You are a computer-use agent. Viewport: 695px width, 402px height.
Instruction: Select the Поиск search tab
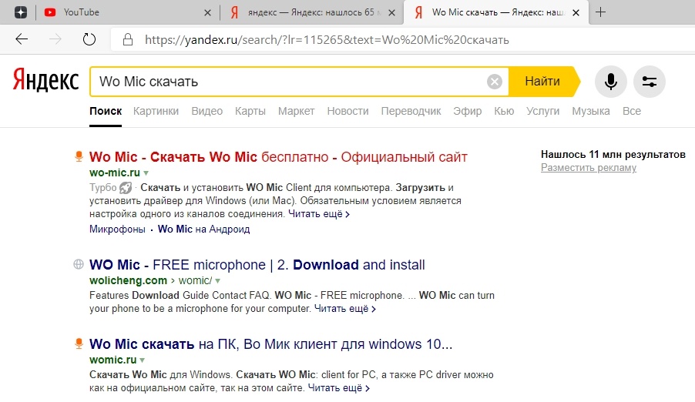[106, 111]
